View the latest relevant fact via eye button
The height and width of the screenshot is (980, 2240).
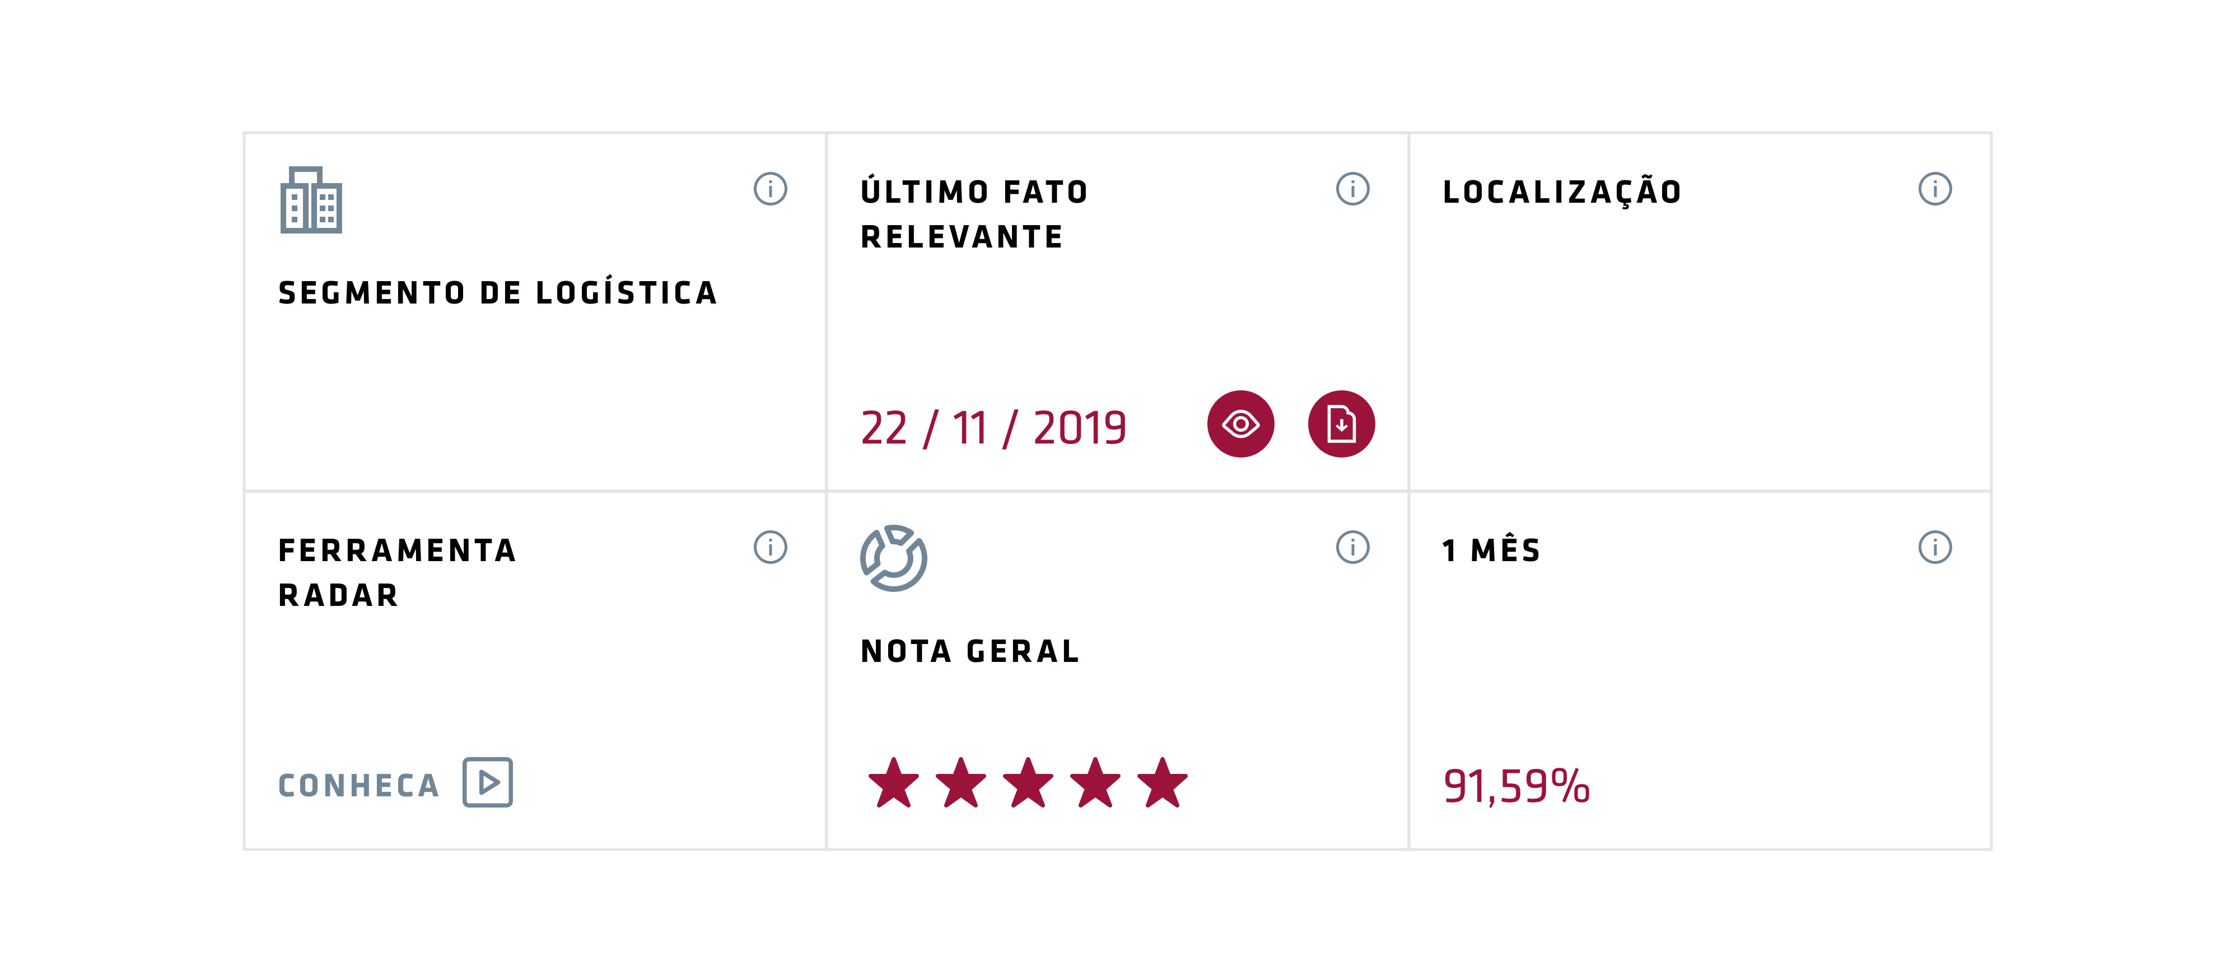tap(1240, 424)
